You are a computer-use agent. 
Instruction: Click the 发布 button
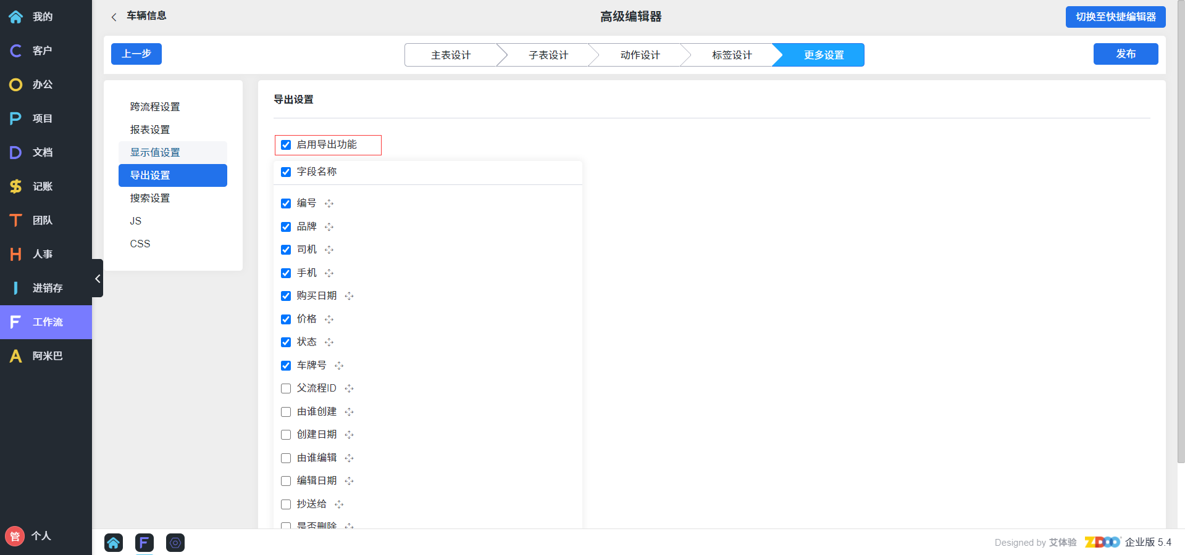pyautogui.click(x=1125, y=54)
